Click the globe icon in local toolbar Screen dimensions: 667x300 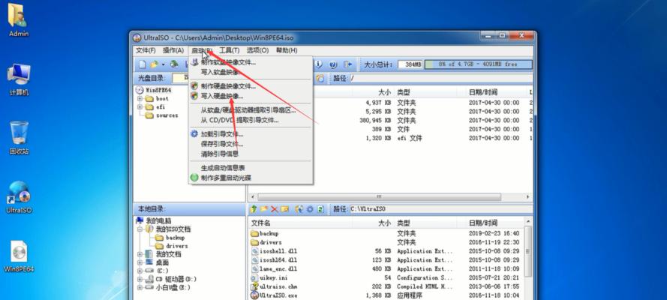(x=299, y=209)
